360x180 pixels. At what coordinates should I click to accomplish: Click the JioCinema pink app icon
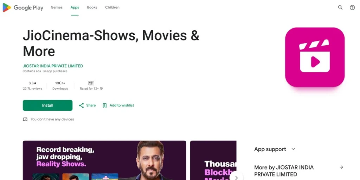point(315,57)
